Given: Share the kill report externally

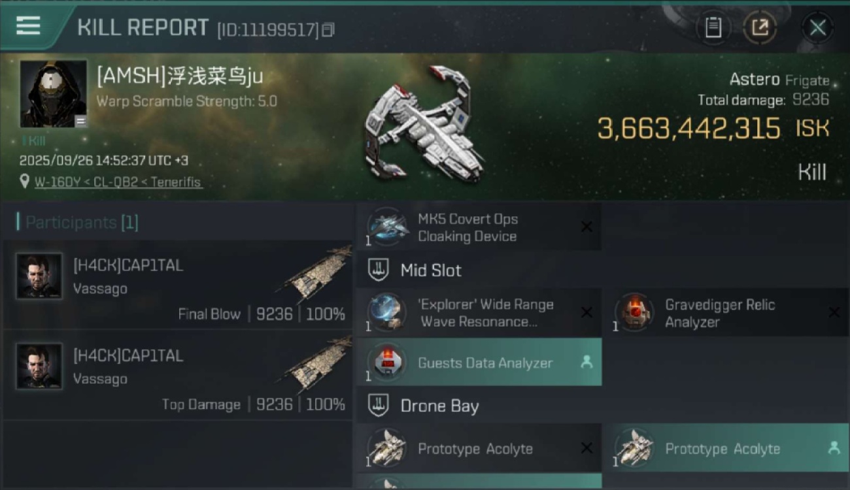Looking at the screenshot, I should coord(760,28).
